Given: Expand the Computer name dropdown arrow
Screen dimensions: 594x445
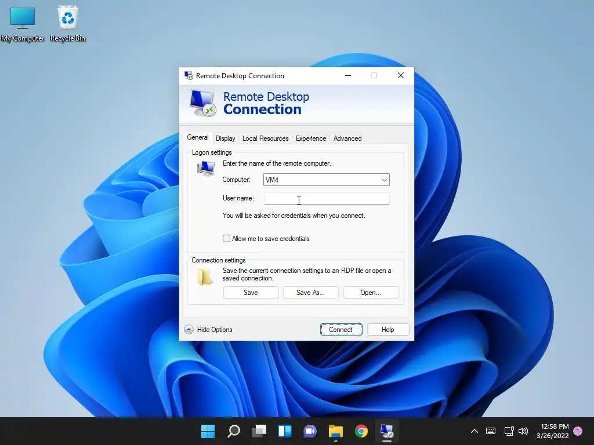Looking at the screenshot, I should pyautogui.click(x=384, y=180).
